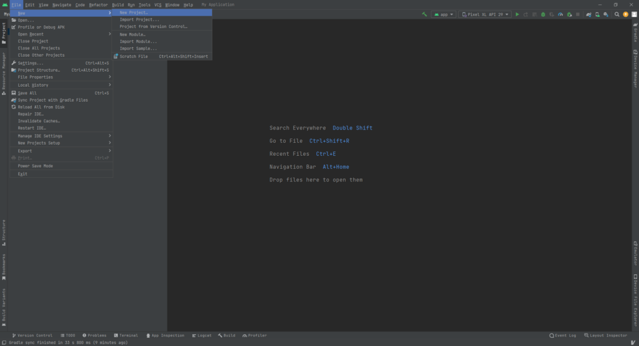The width and height of the screenshot is (639, 346).
Task: Click the Run with Coverage icon
Action: [x=552, y=14]
